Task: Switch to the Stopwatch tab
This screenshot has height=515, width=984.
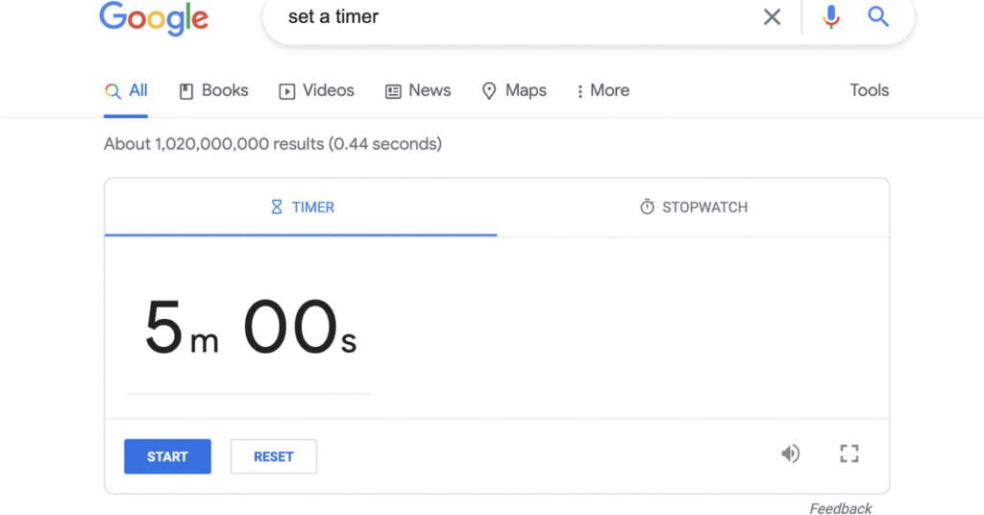Action: (x=703, y=208)
